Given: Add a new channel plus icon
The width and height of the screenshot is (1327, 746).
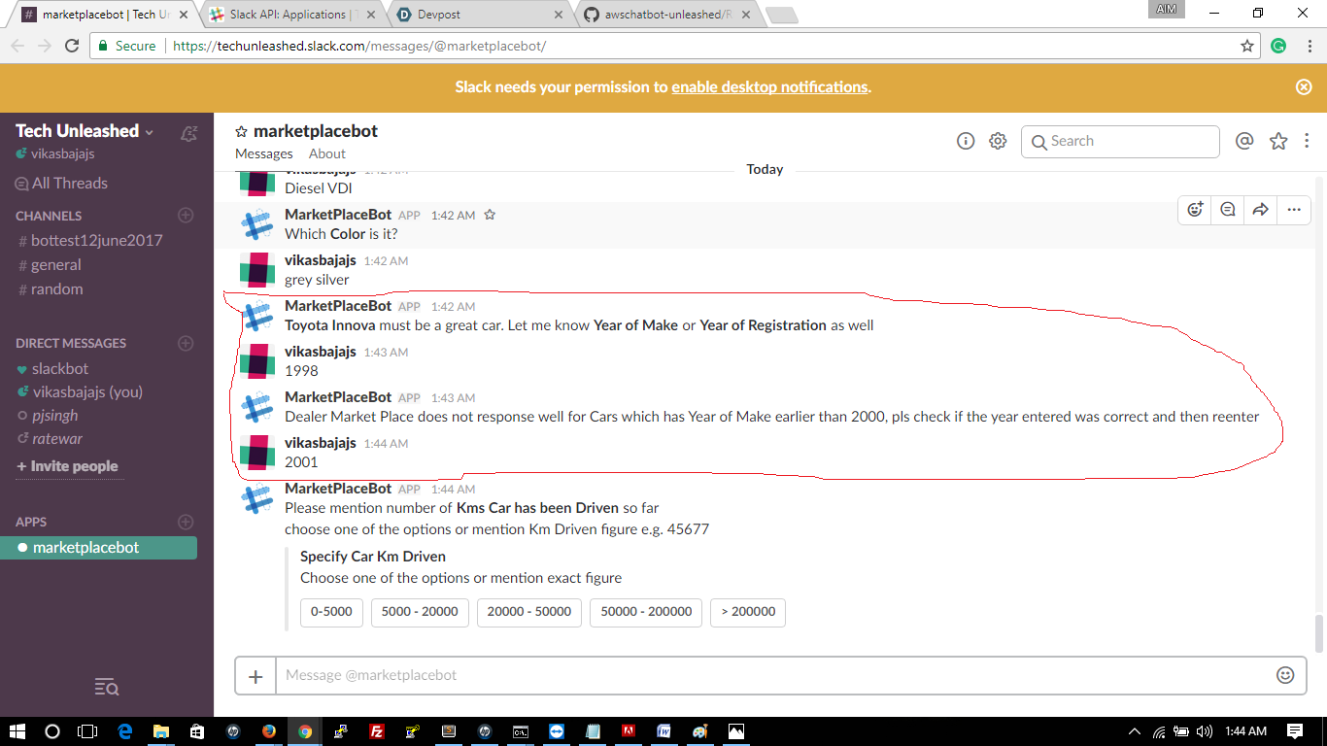Looking at the screenshot, I should click(x=186, y=215).
